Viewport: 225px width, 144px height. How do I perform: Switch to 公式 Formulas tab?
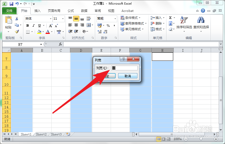coord(71,11)
